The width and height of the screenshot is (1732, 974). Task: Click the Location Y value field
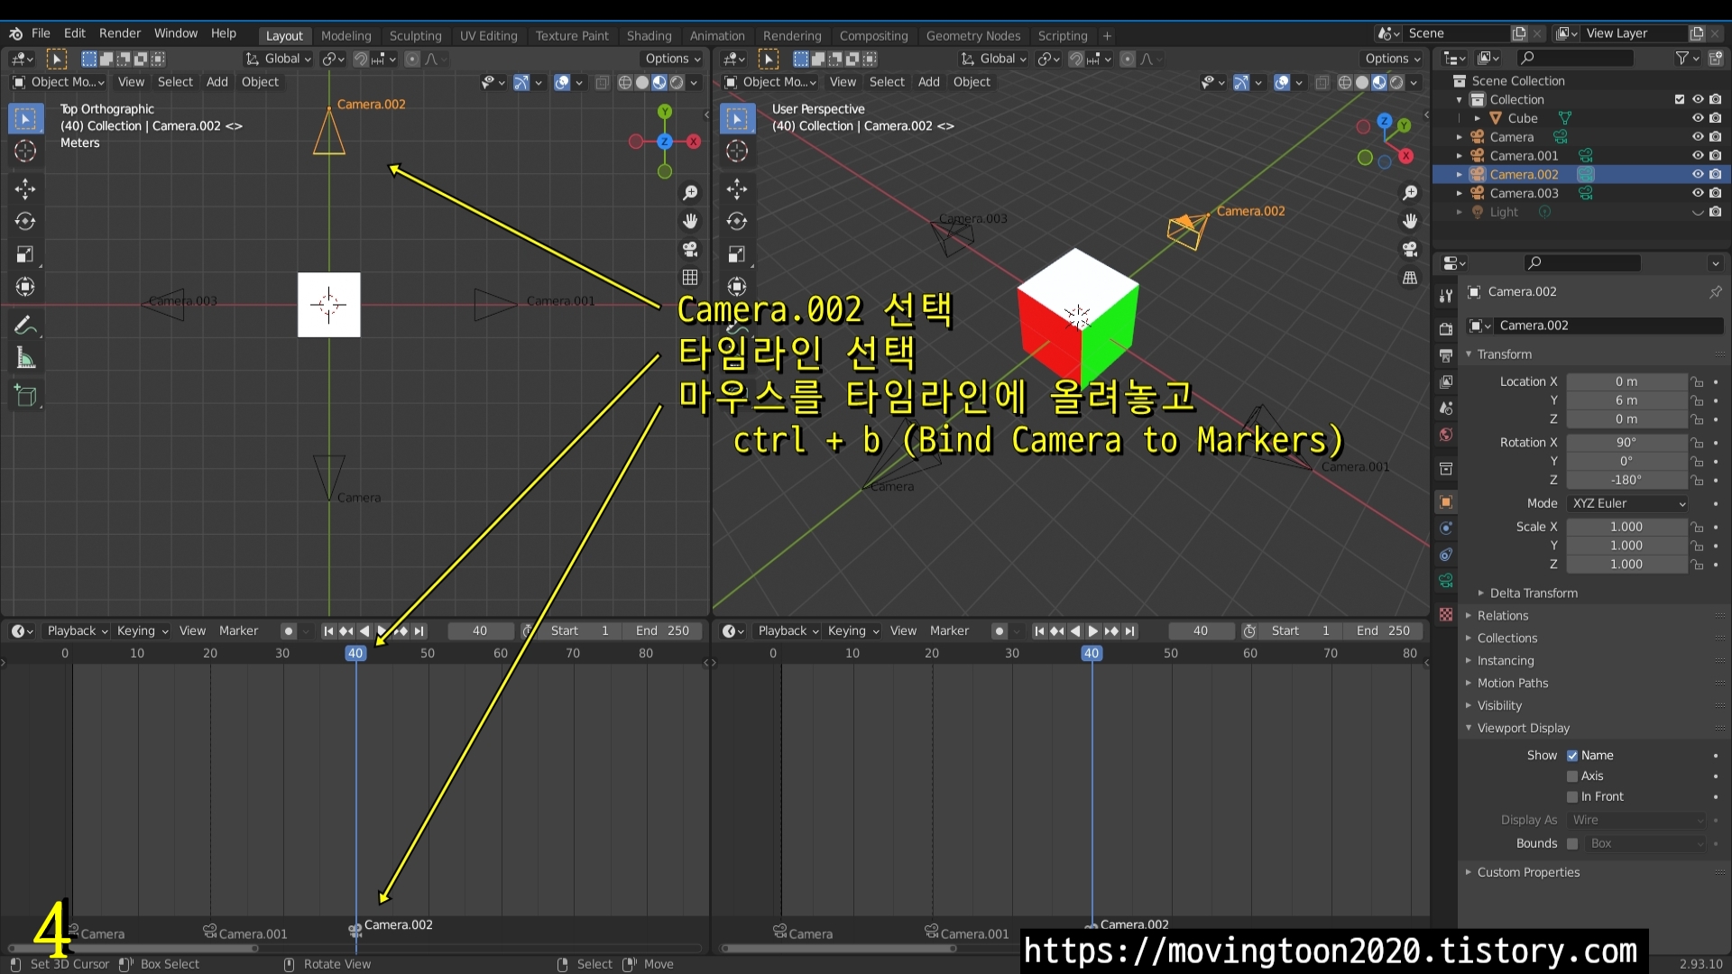[1626, 400]
